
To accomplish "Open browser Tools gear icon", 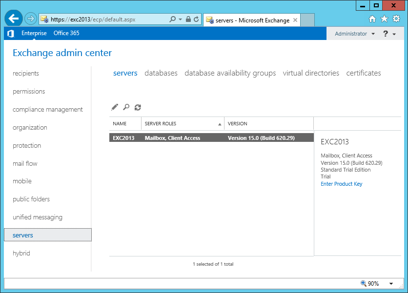I will (x=396, y=19).
